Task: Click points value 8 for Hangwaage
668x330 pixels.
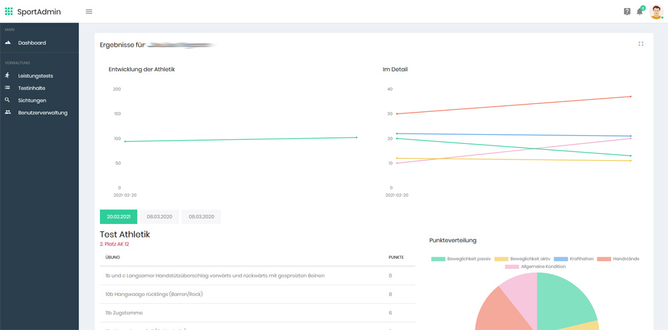Action: 390,294
